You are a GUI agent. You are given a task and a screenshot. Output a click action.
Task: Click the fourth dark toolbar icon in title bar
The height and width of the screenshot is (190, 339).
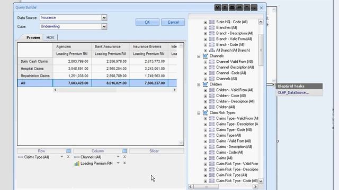point(239,7)
